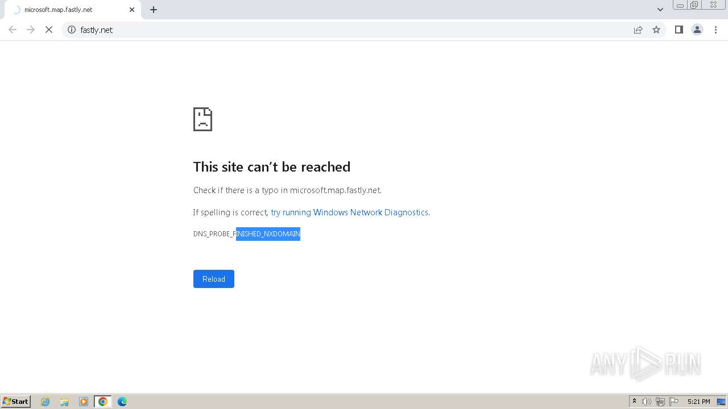
Task: Bookmark this tab with the star icon
Action: 656,30
